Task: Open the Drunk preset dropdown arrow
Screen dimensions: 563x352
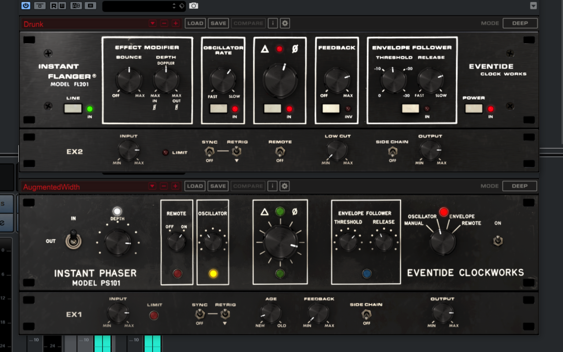Action: [152, 23]
